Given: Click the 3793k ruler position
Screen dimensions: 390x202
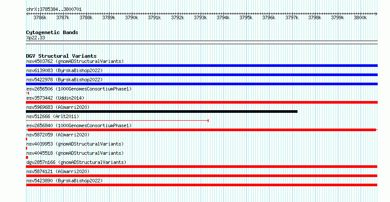Looking at the screenshot, I should tap(200, 17).
